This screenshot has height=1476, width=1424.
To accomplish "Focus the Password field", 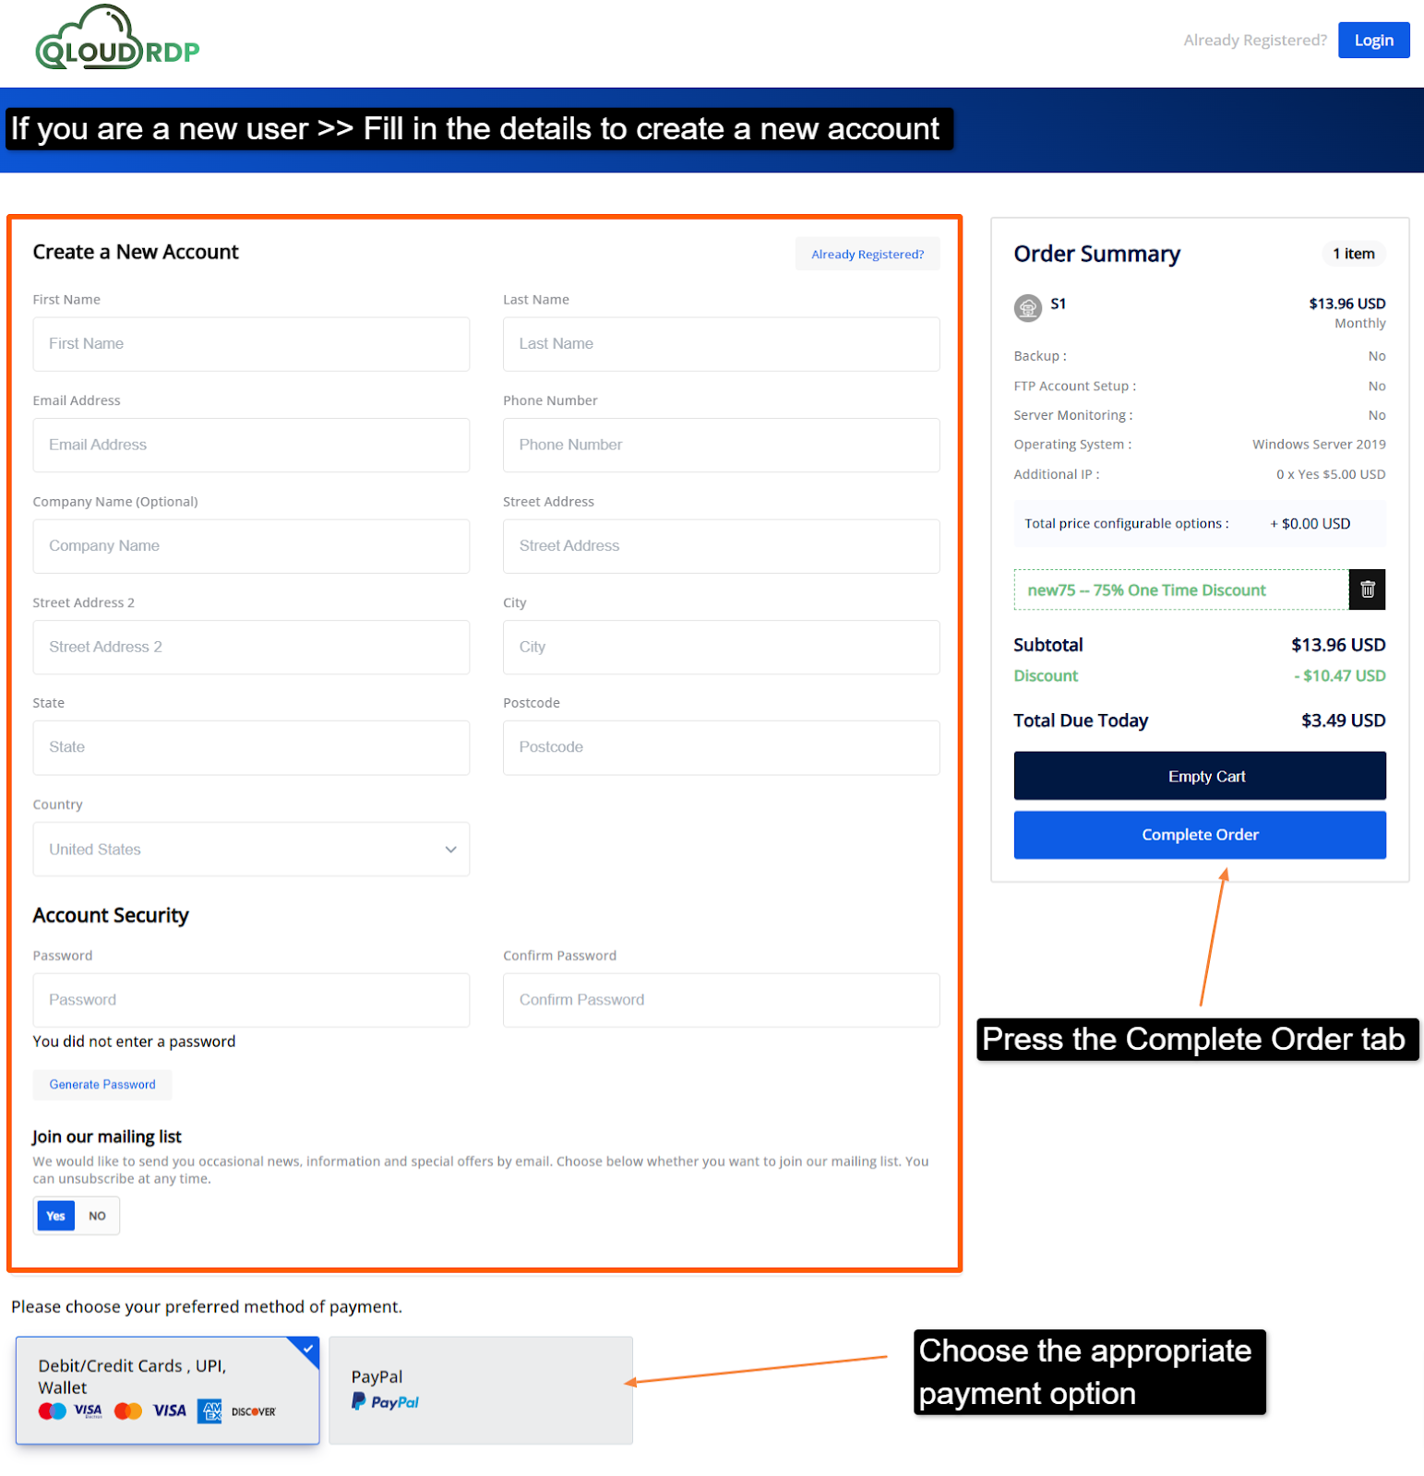I will pos(251,1000).
